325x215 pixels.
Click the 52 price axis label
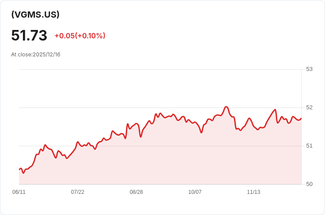coord(309,107)
